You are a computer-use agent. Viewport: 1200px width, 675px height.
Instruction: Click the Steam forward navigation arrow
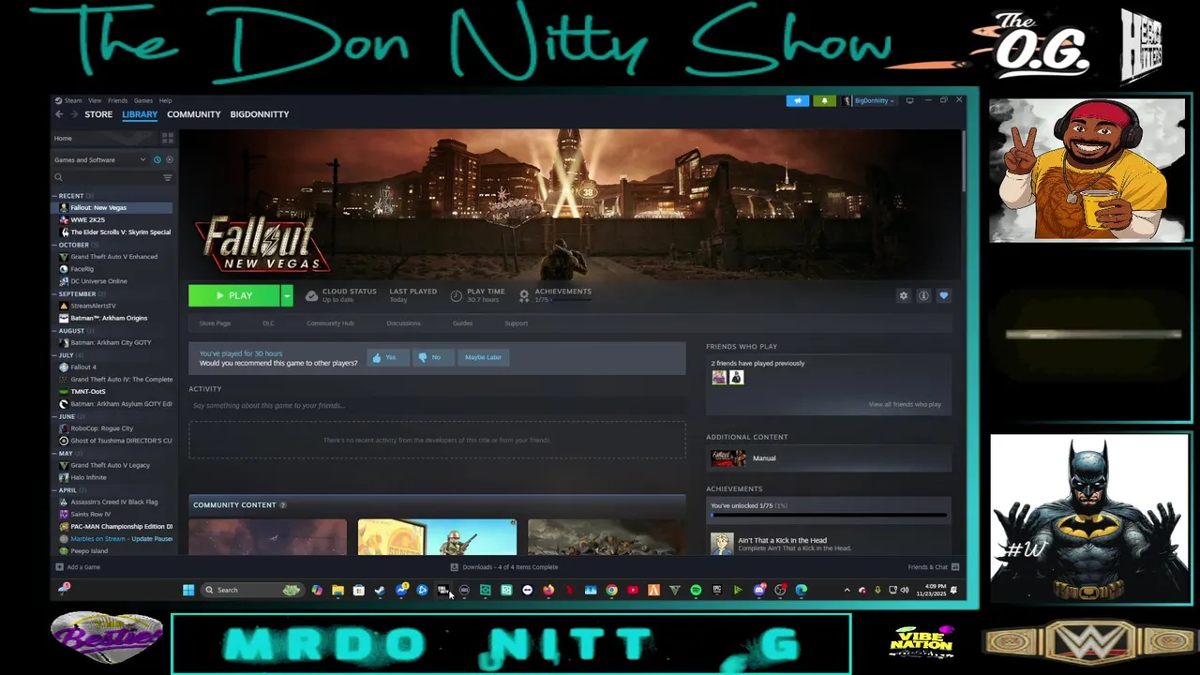73,114
